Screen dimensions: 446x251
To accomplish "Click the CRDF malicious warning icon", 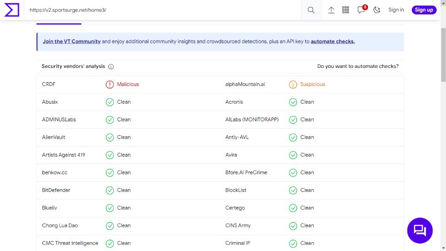I will click(110, 85).
